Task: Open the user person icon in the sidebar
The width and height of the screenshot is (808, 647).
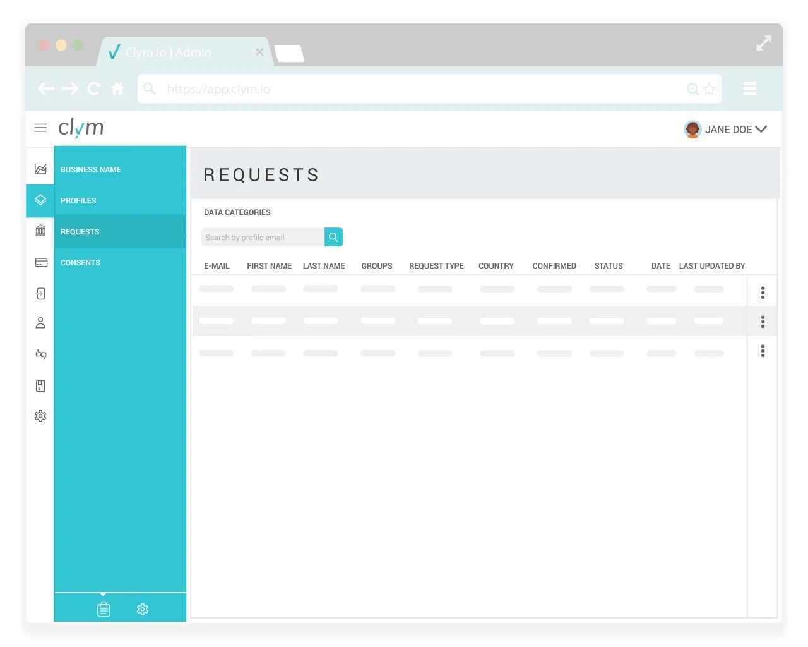Action: pos(40,323)
